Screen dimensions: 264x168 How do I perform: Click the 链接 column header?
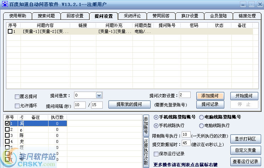83,25
